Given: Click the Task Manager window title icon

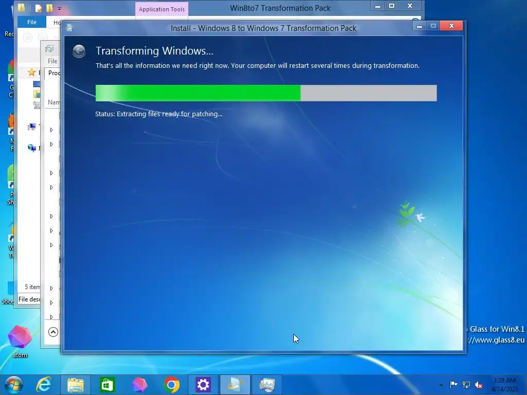Looking at the screenshot, I should click(x=49, y=49).
